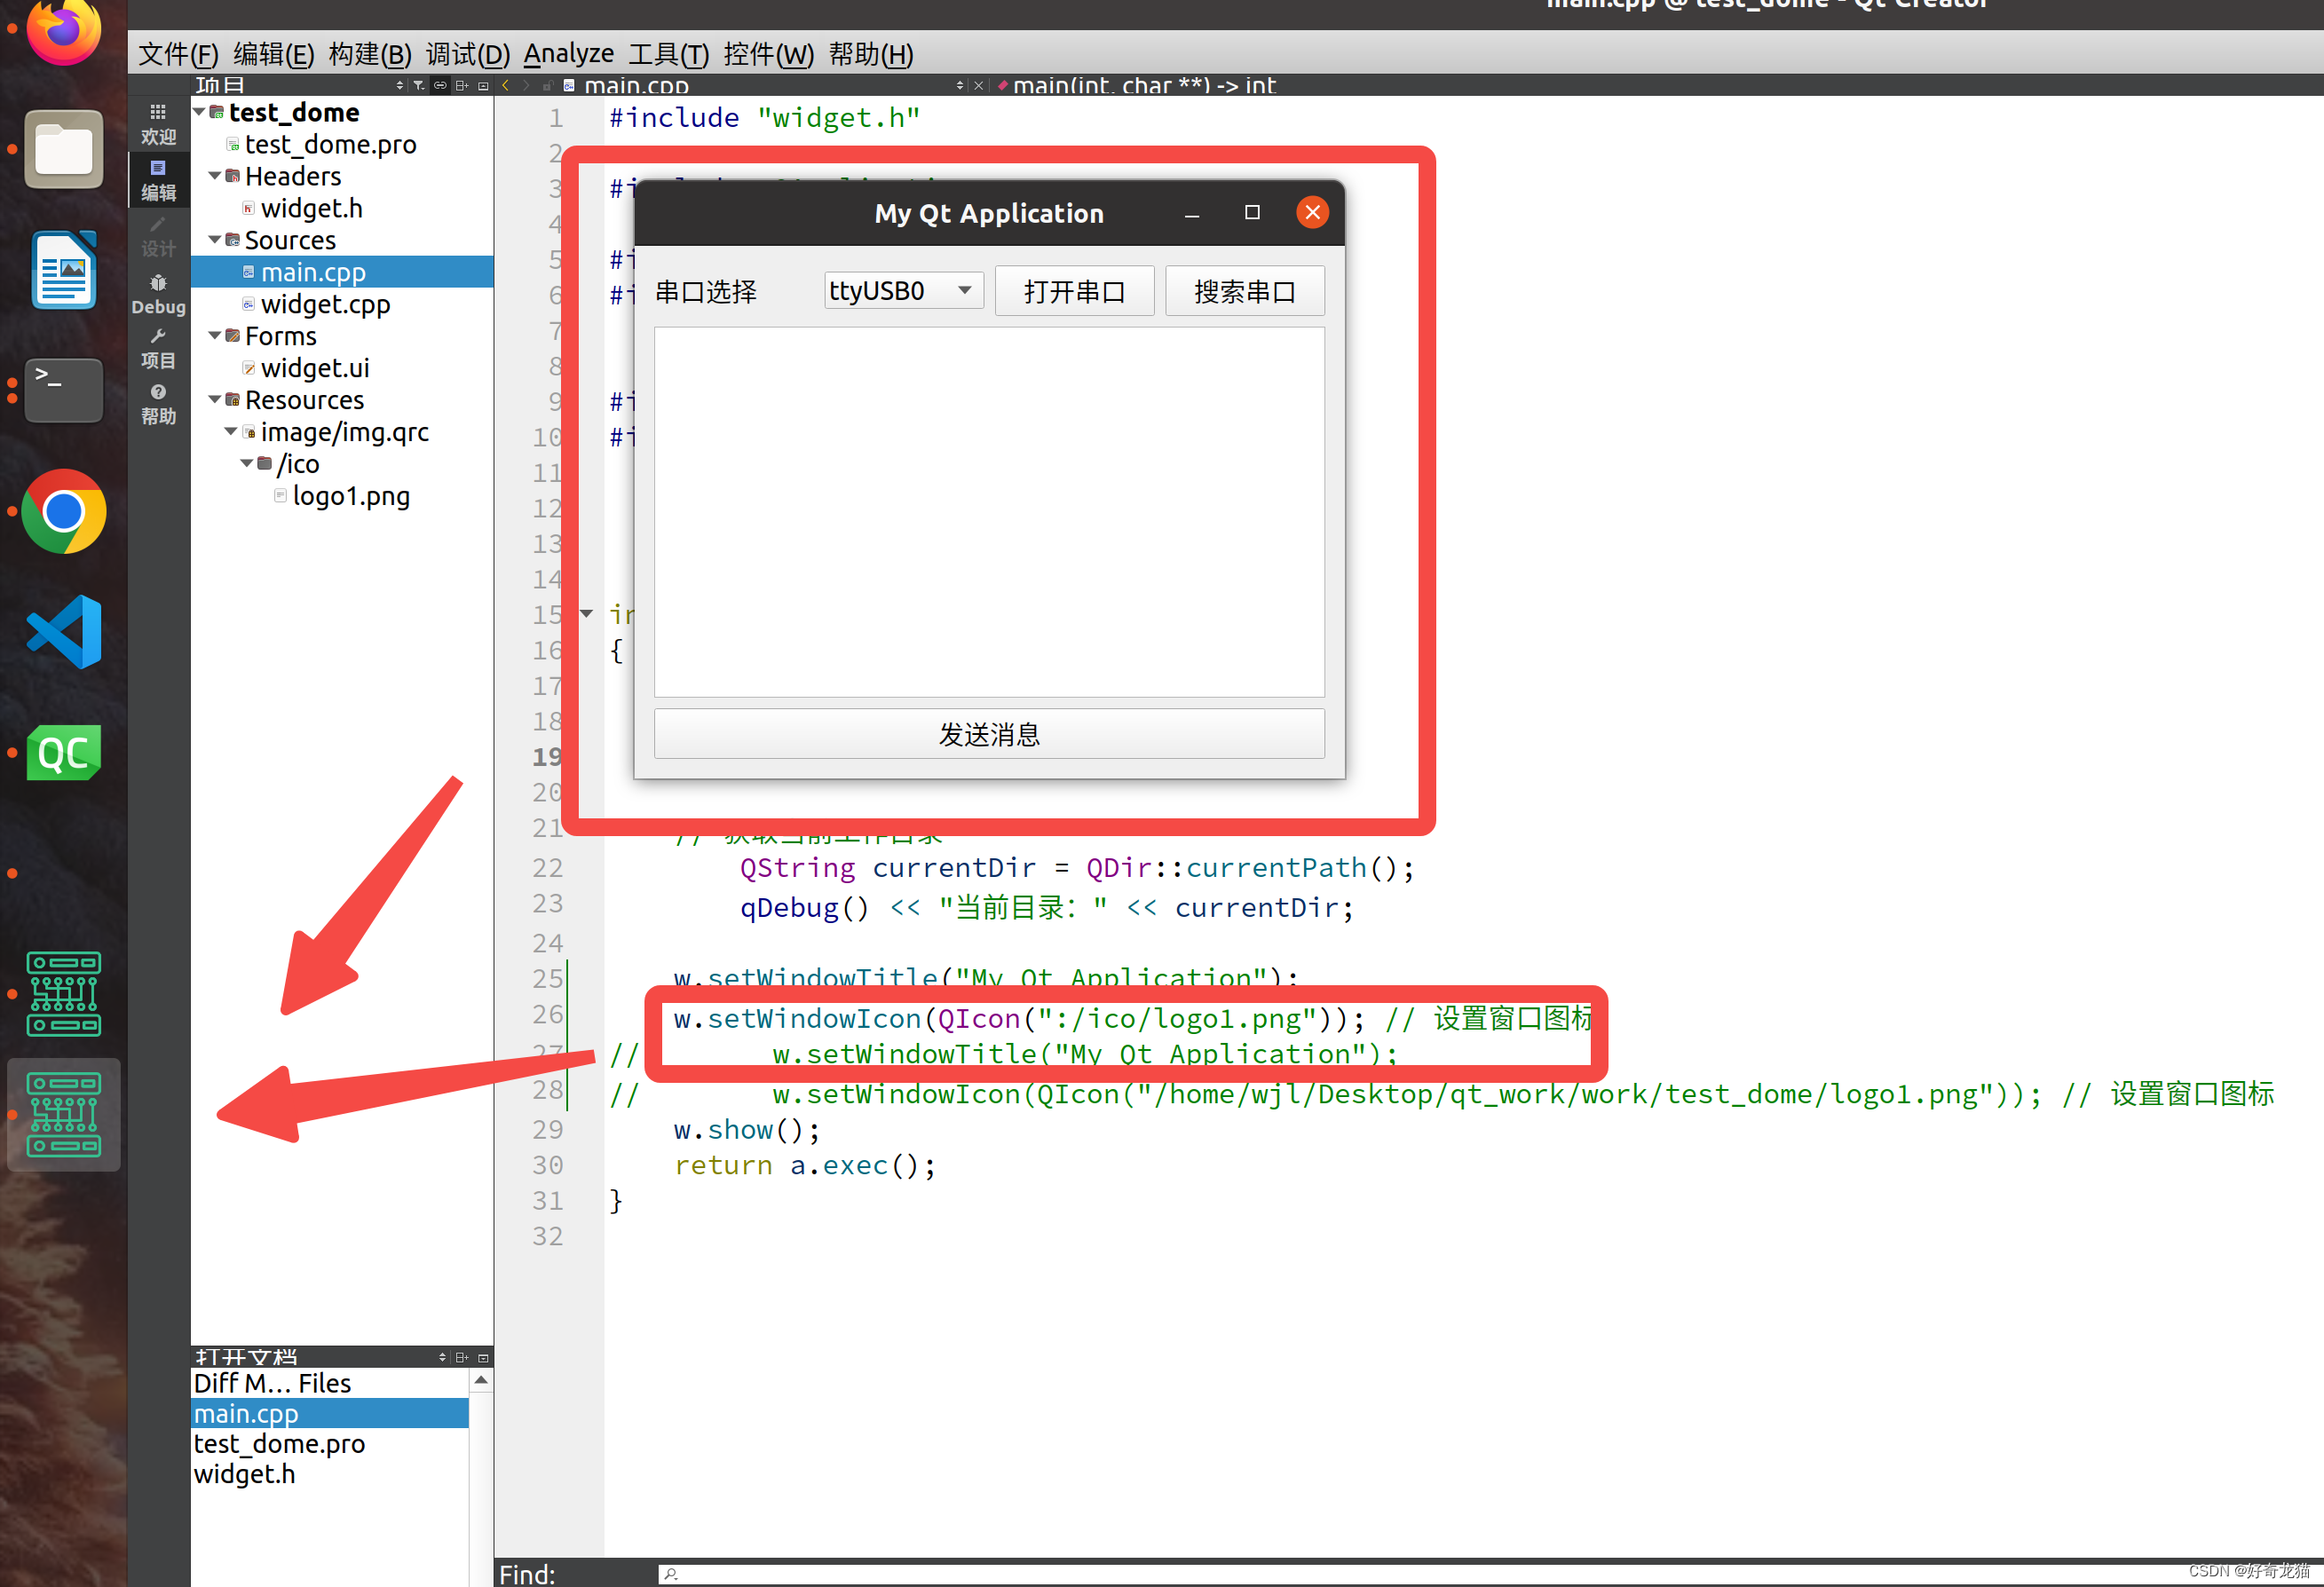Select widget.h under Headers
Image resolution: width=2324 pixels, height=1587 pixels.
point(311,208)
